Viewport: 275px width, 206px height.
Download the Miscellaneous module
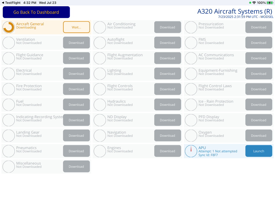(x=76, y=167)
